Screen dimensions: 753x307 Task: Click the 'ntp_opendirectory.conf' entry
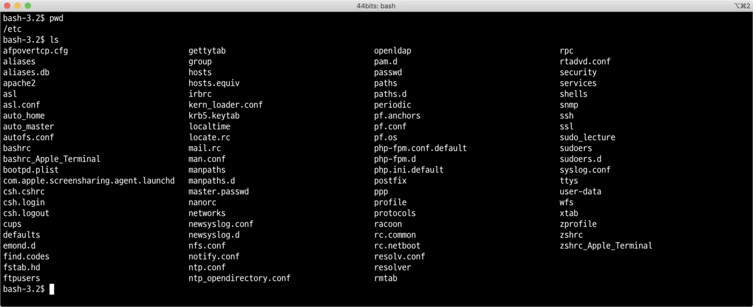pyautogui.click(x=239, y=278)
